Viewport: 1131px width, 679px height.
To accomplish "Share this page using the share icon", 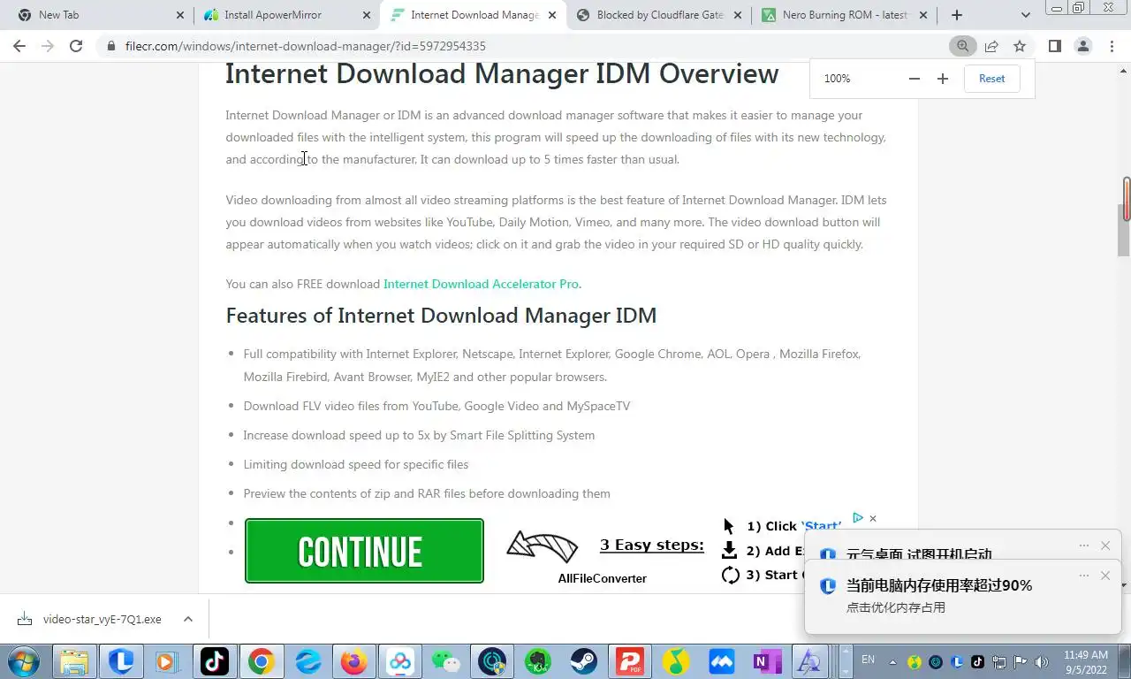I will point(991,46).
